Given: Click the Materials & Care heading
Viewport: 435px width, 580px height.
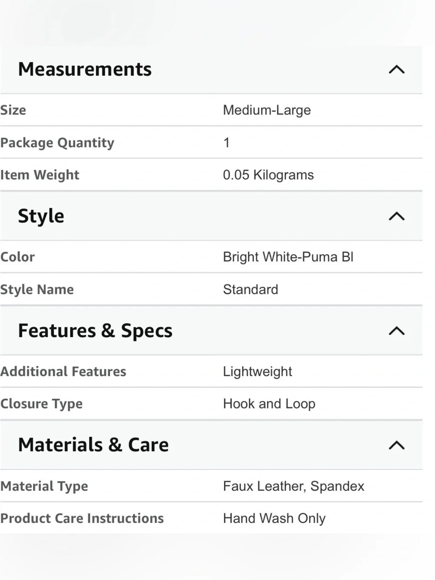Looking at the screenshot, I should [94, 445].
